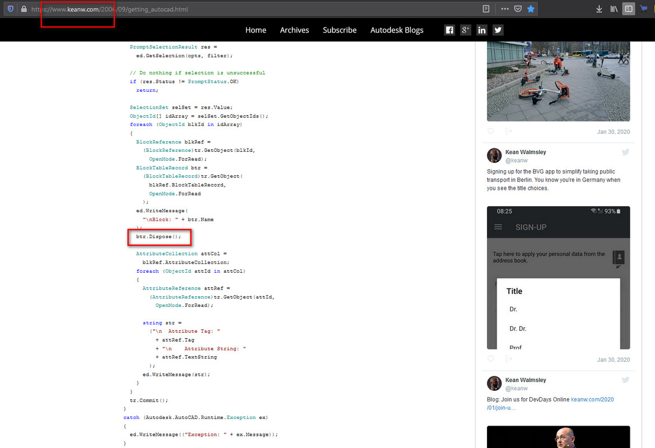The width and height of the screenshot is (655, 448).
Task: Click the padlock site security icon
Action: click(x=24, y=9)
